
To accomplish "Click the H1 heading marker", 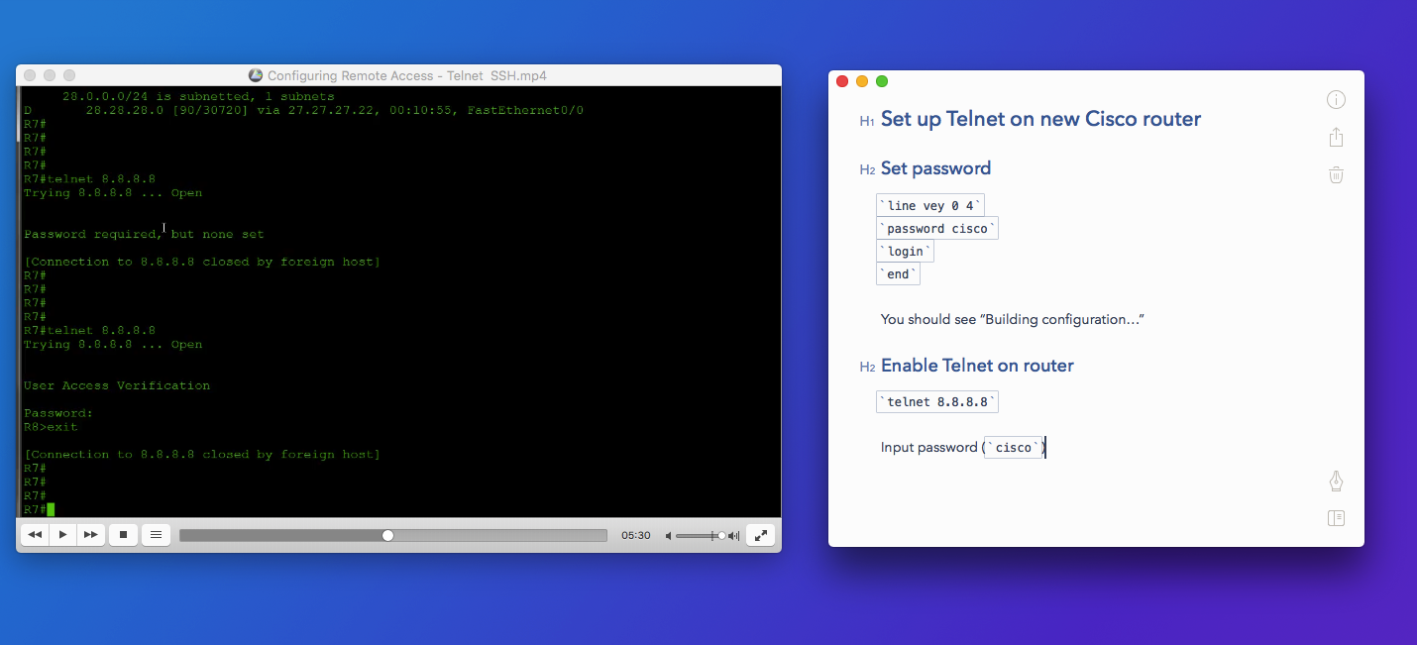I will (x=867, y=121).
